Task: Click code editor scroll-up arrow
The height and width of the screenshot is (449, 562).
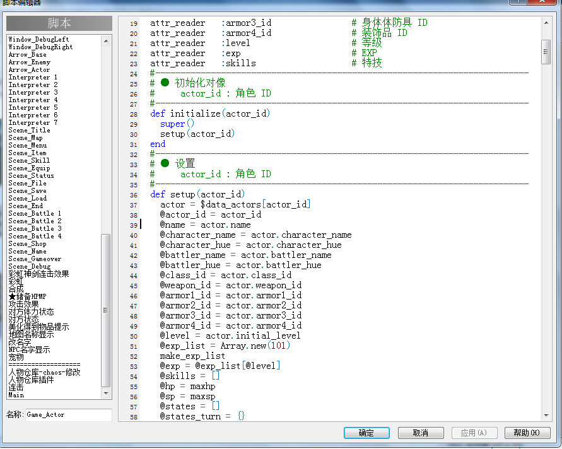Action: point(546,23)
